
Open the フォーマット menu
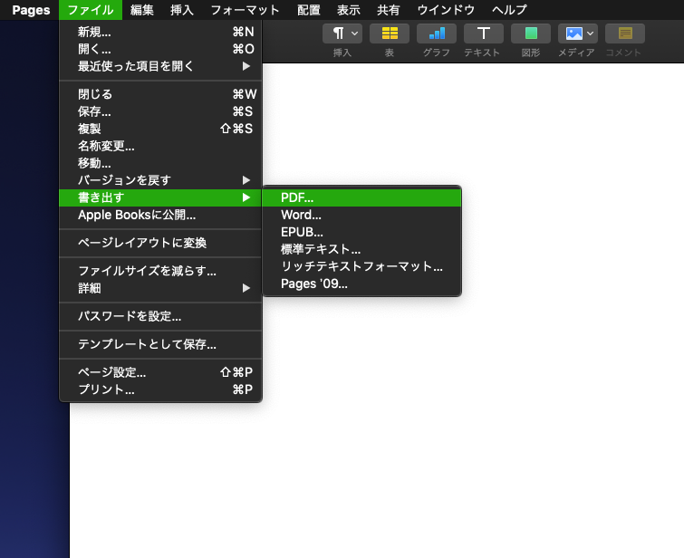pos(245,10)
